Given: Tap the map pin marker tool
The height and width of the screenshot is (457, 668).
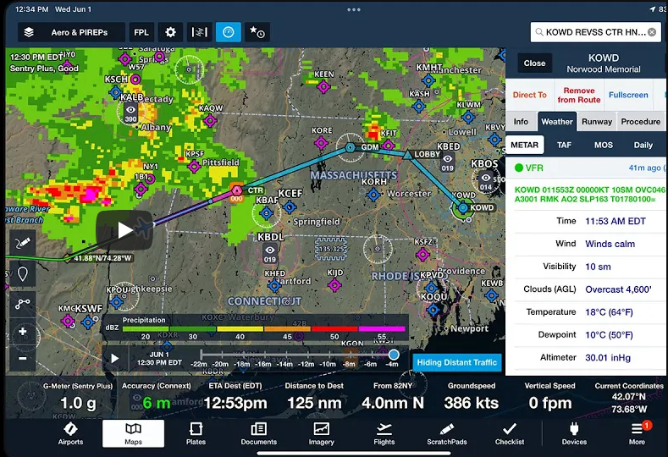Looking at the screenshot, I should 22,274.
